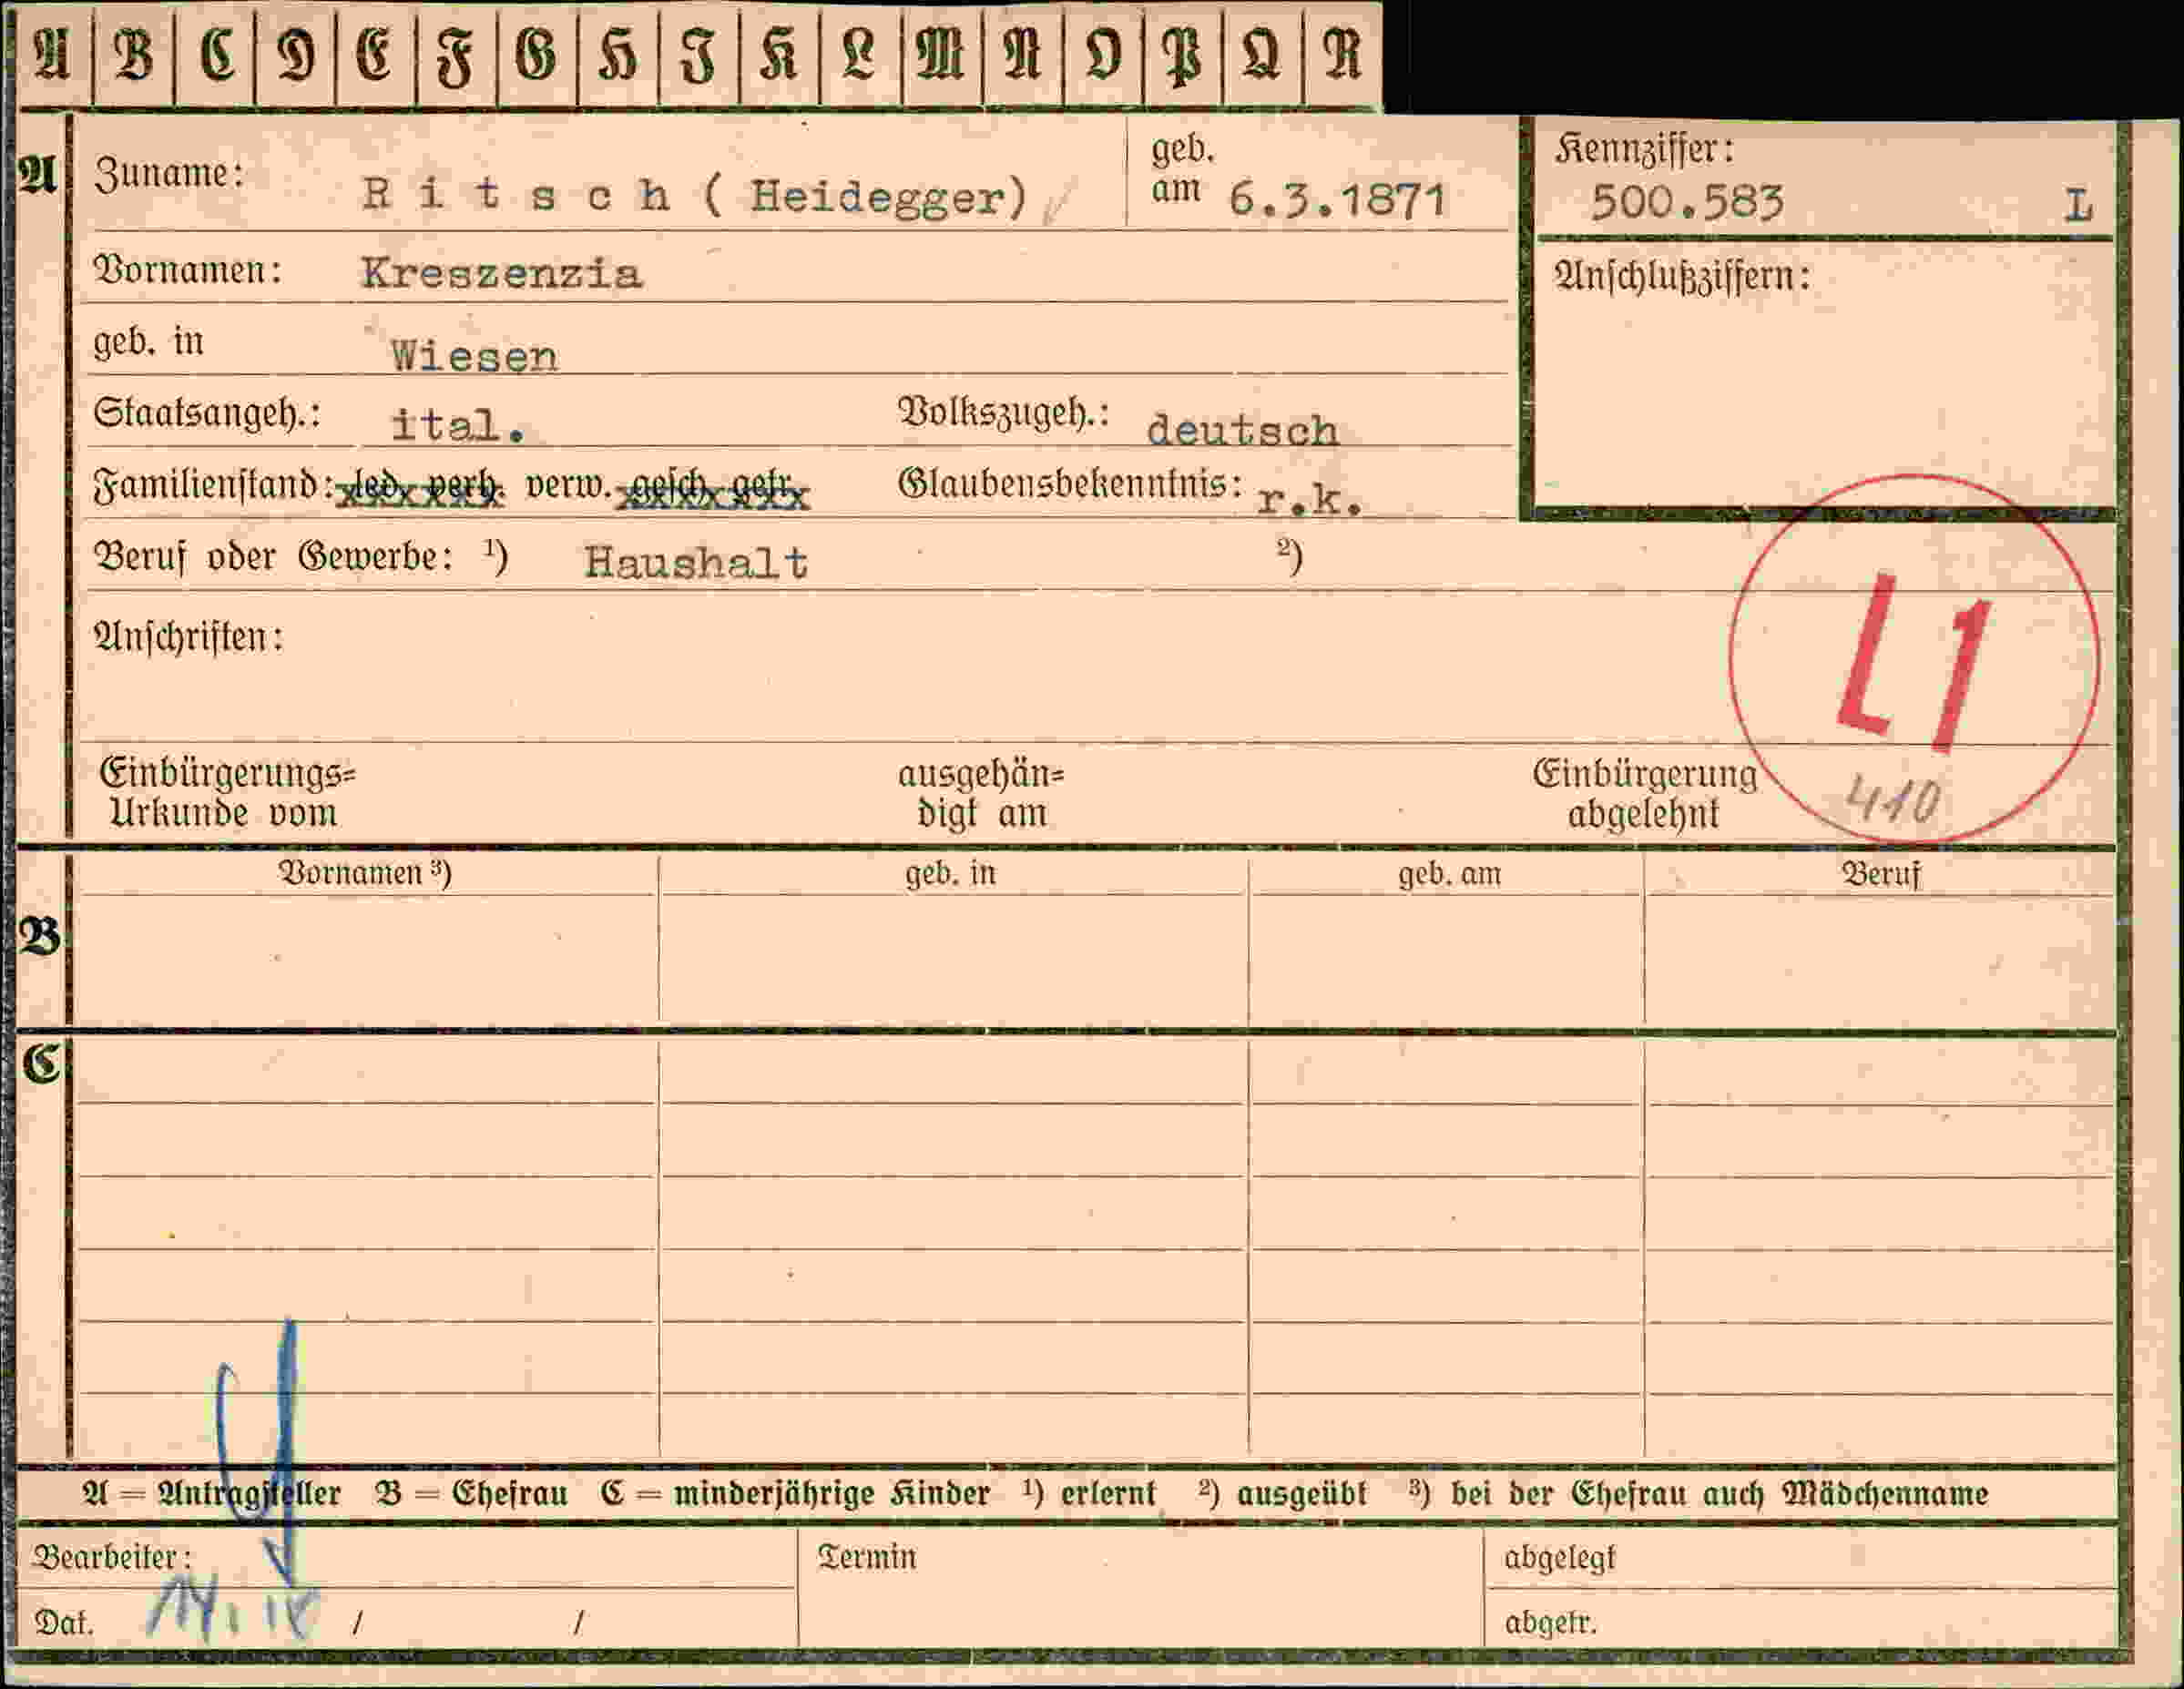
Task: Click the 'Familienstand:' label
Action: pyautogui.click(x=212, y=485)
